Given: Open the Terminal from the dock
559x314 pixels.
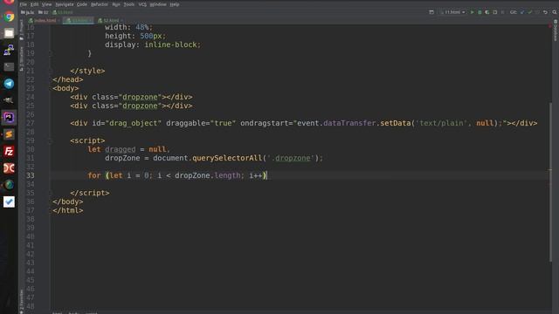Looking at the screenshot, I should coord(9,66).
